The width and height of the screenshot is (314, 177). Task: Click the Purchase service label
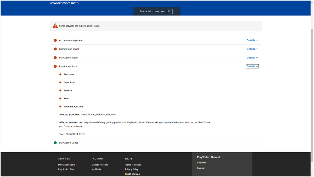click(x=69, y=74)
